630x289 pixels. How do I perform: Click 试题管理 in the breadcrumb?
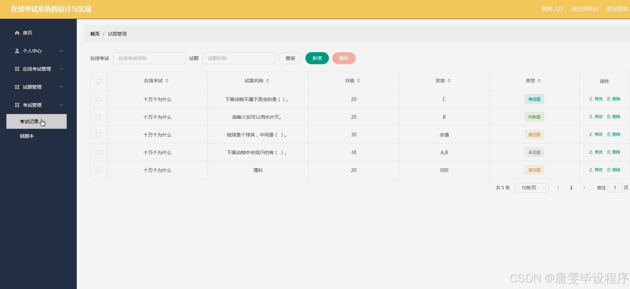117,34
